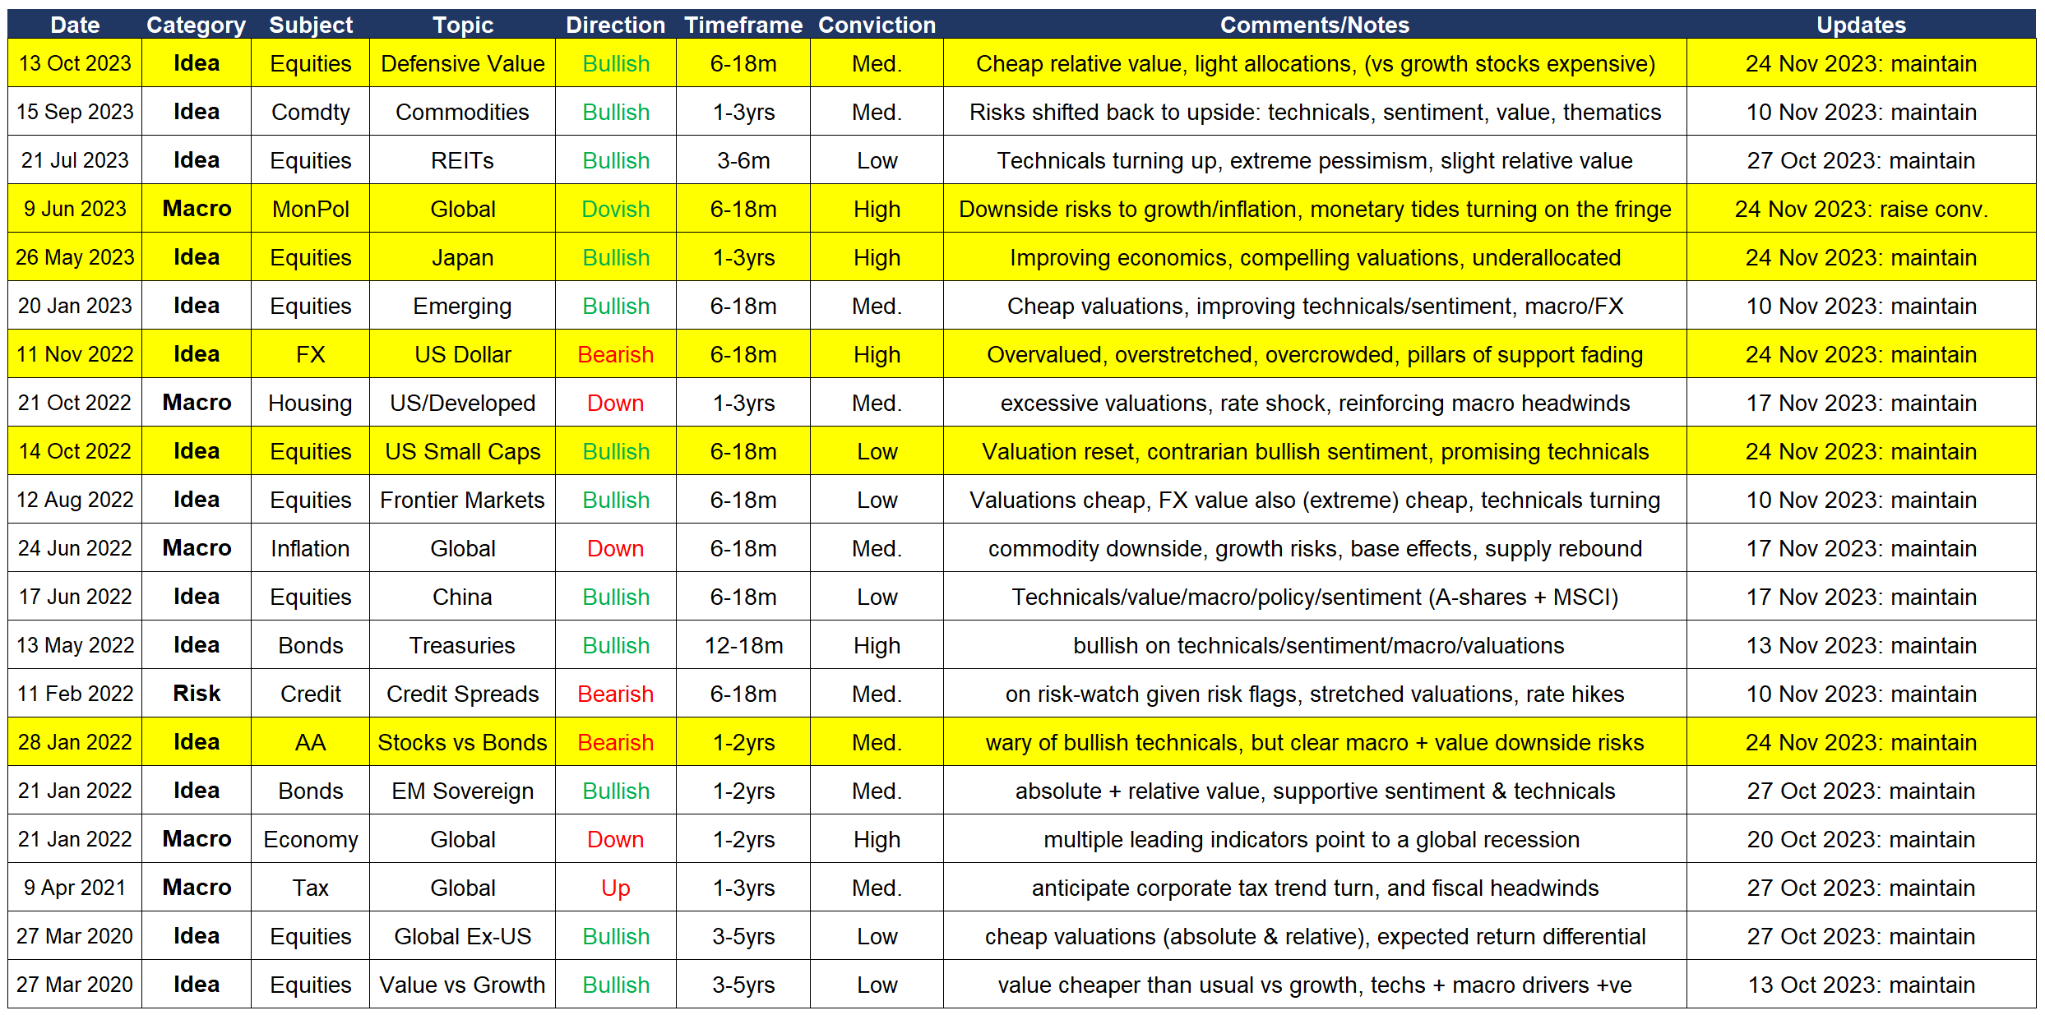
Task: Select the '9 Apr 2021' date cell
Action: pos(75,888)
